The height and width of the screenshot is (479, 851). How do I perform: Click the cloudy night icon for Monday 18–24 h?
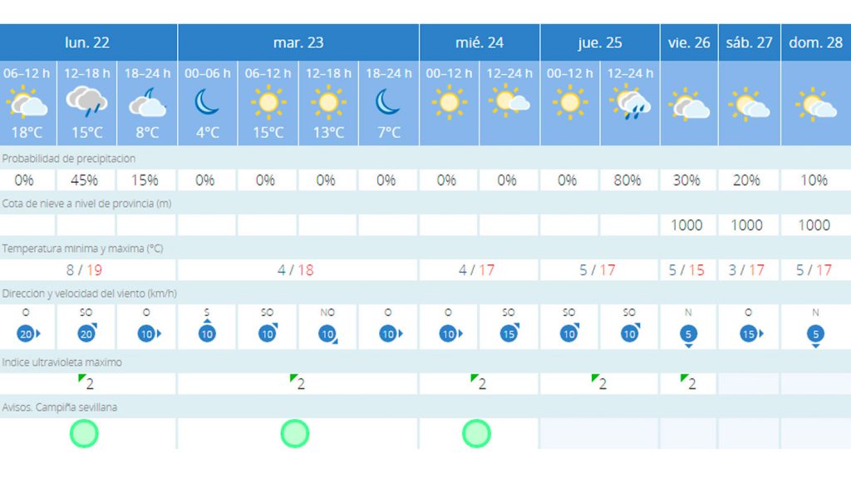click(147, 103)
